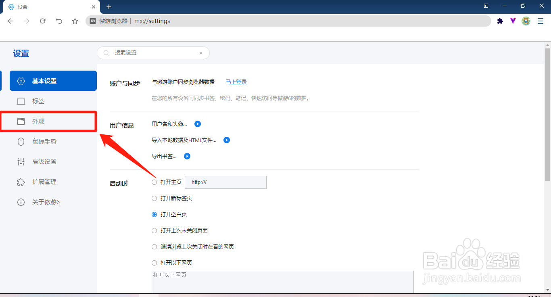The height and width of the screenshot is (297, 551).
Task: Click 启动时 label
Action: [x=119, y=183]
